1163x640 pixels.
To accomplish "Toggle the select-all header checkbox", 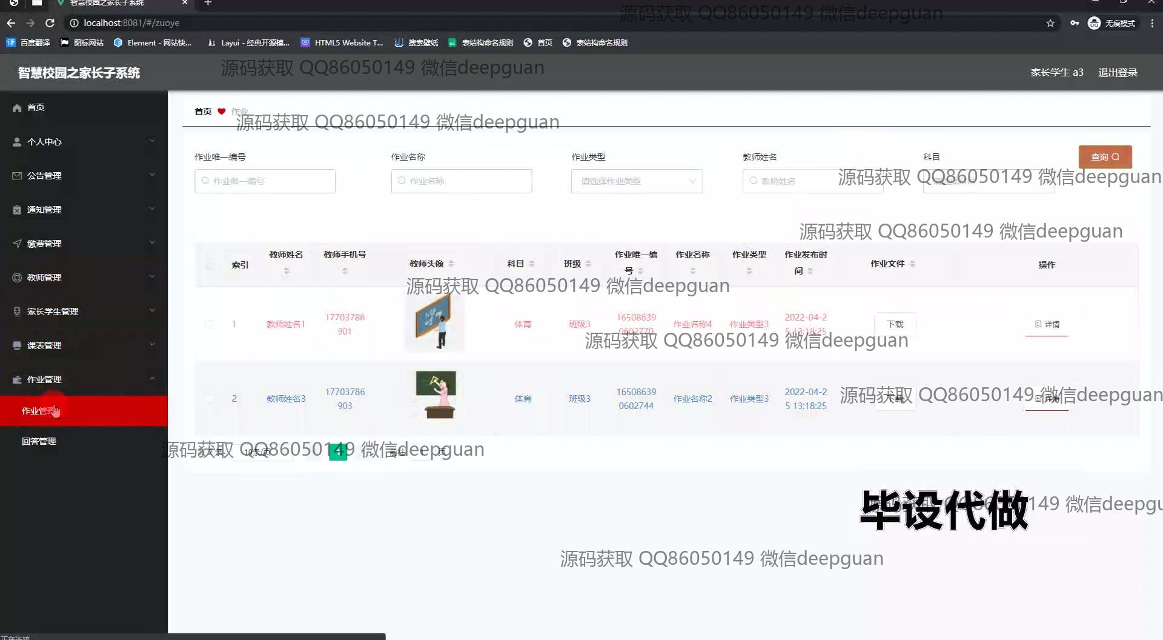I will tap(210, 265).
